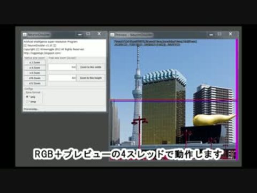Viewport: 257px width, 193px height.
Task: Click the x2 Zoom button
Action: pos(35,63)
